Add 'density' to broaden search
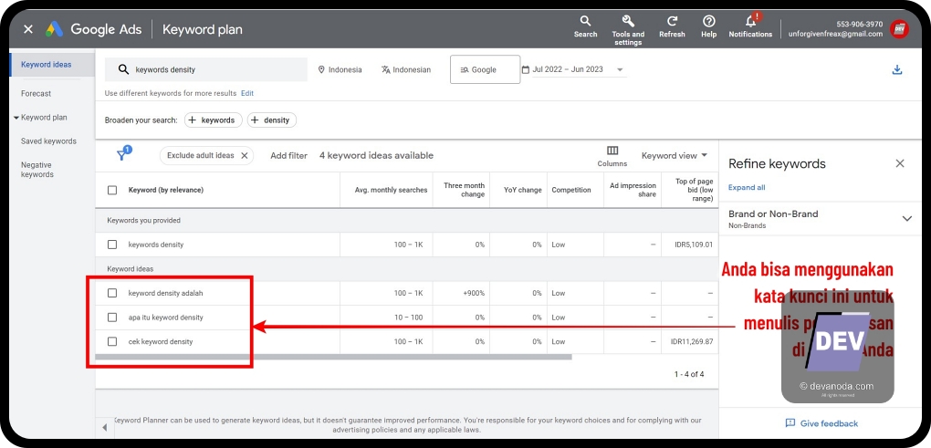 tap(271, 120)
